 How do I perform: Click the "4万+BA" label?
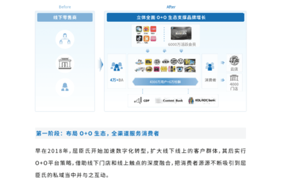pos(117,80)
